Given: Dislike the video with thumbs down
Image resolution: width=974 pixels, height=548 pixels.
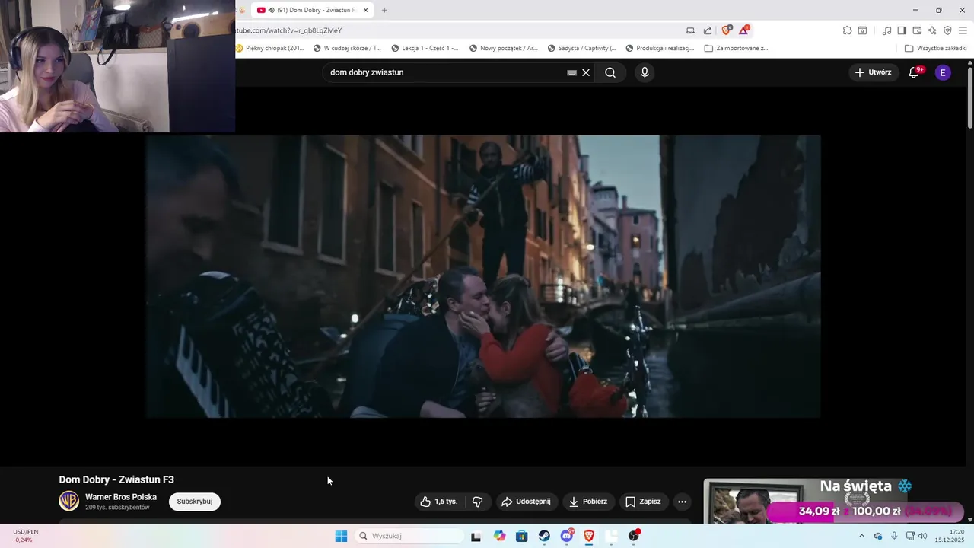Looking at the screenshot, I should click(x=478, y=502).
